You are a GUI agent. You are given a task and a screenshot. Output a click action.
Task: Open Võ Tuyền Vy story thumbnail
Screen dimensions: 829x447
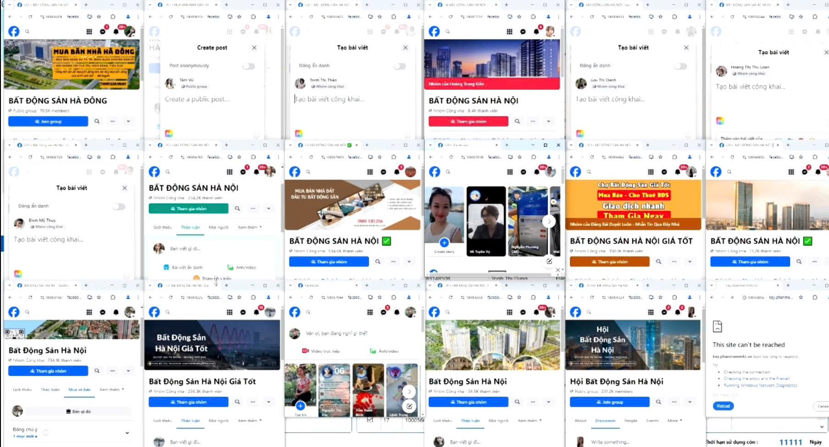coord(486,221)
